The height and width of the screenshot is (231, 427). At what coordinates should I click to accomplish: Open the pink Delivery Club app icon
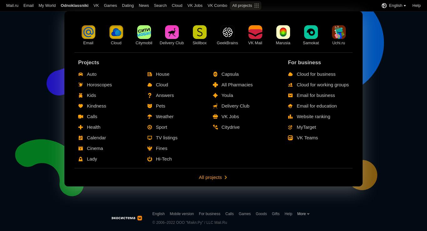pos(172,32)
